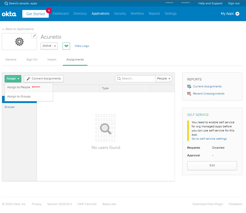Switch to the General tab
Screen dimensions: 246x213
click(11, 59)
